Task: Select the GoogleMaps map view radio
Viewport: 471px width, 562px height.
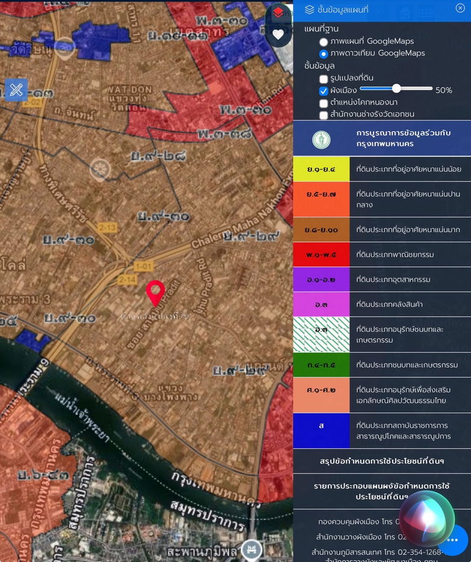Action: click(323, 42)
